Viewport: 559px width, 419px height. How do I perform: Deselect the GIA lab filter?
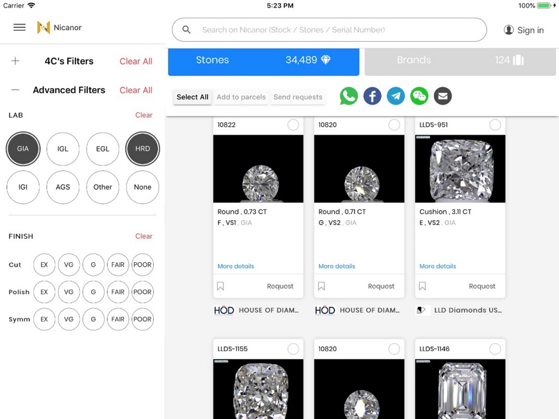click(x=23, y=149)
